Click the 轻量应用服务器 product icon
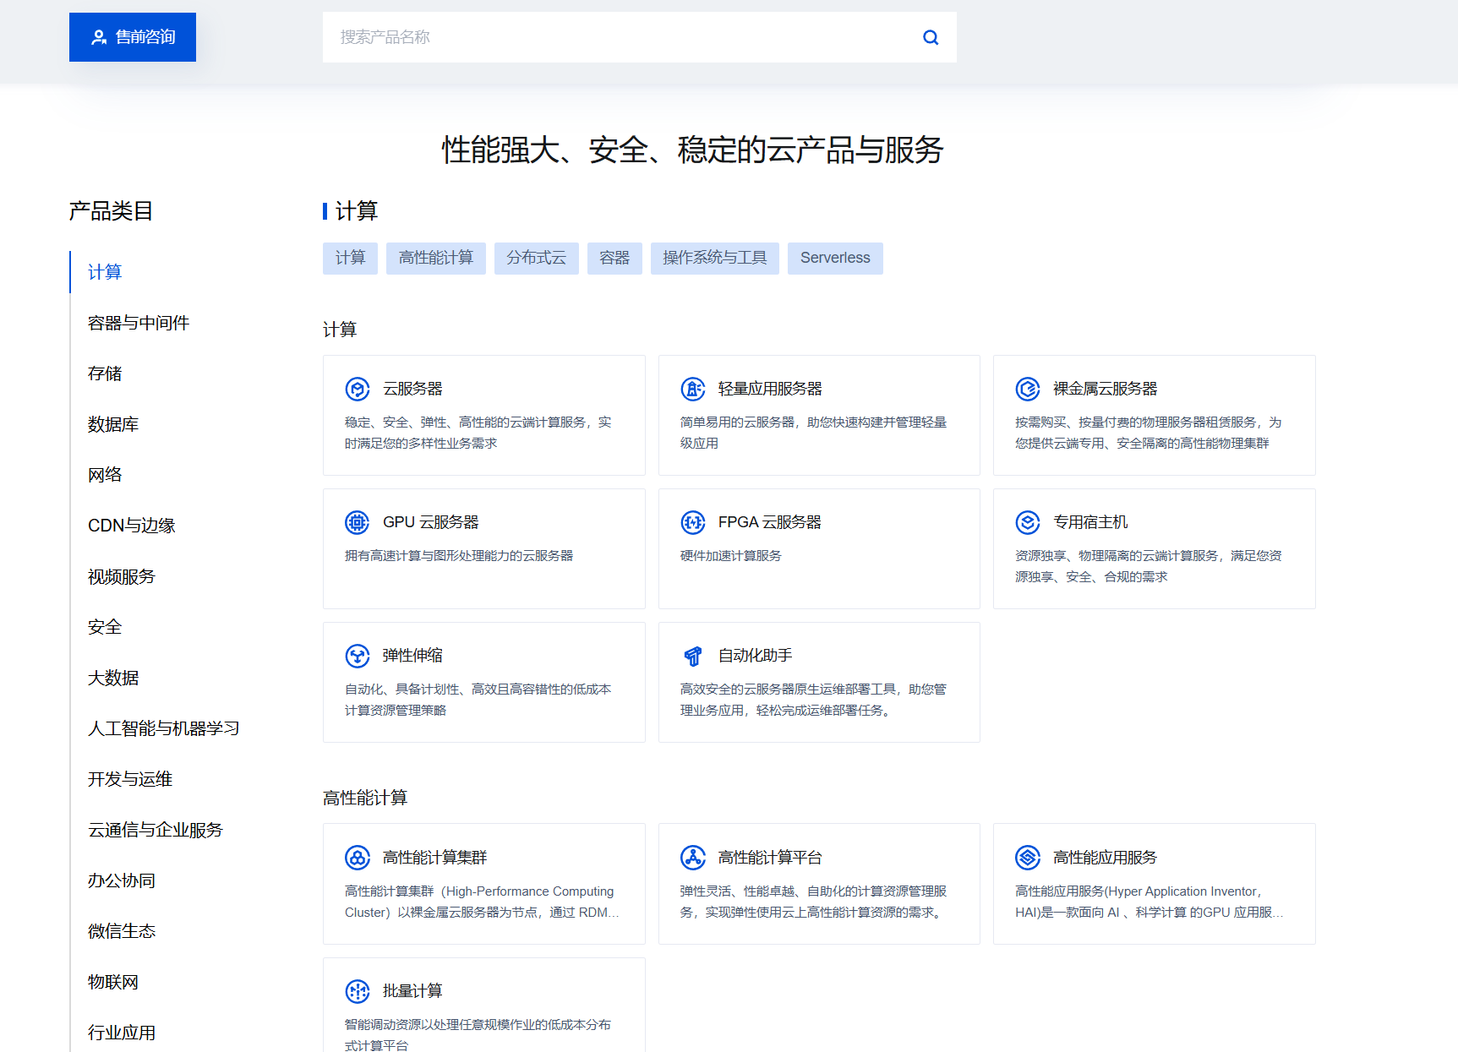 click(x=693, y=389)
